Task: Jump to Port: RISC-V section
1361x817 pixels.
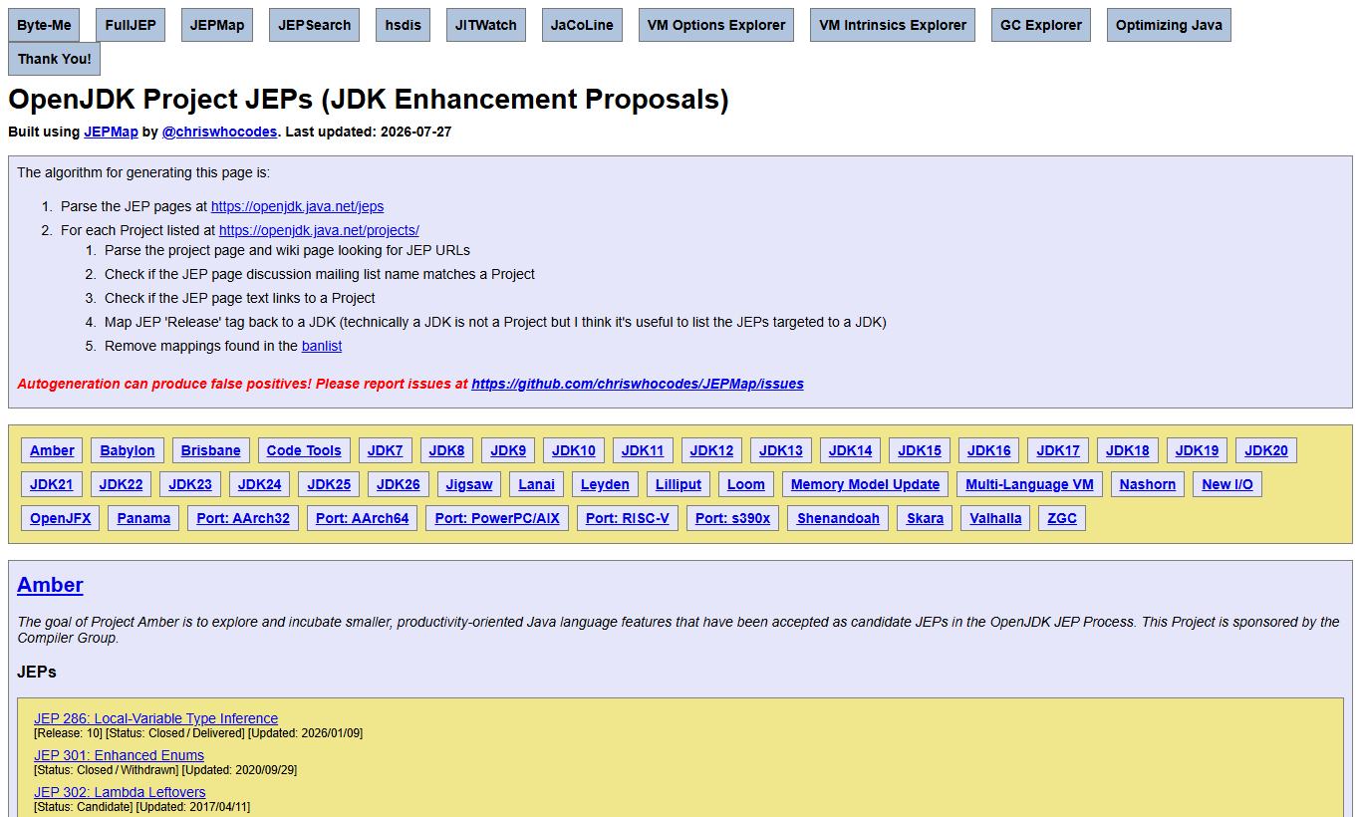Action: 628,518
